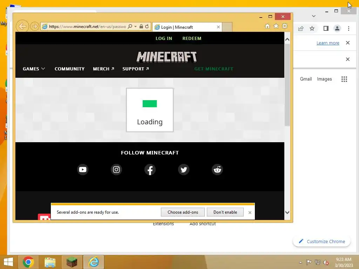Screen dimensions: 359x269
Task: Open Minecraft Twitter icon
Action: point(184,170)
